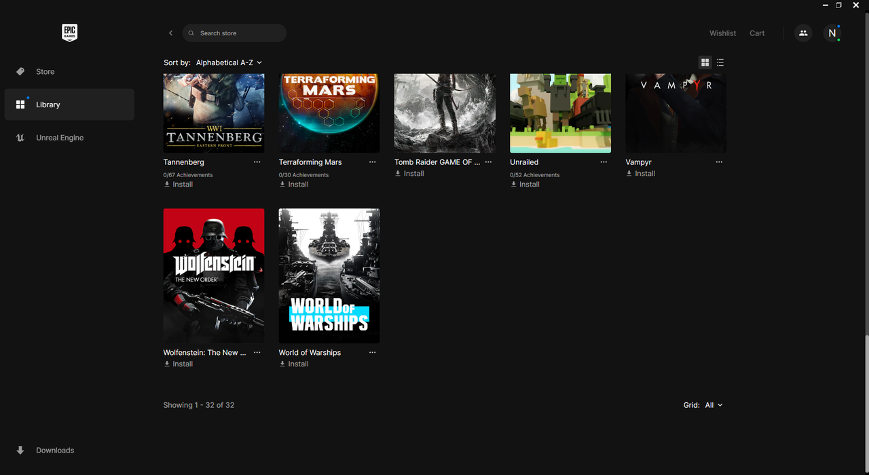Open the Downloads panel
Viewport: 869px width, 475px height.
click(x=69, y=450)
